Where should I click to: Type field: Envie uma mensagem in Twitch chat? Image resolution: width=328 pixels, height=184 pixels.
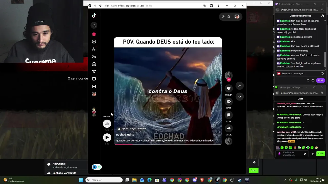301,74
